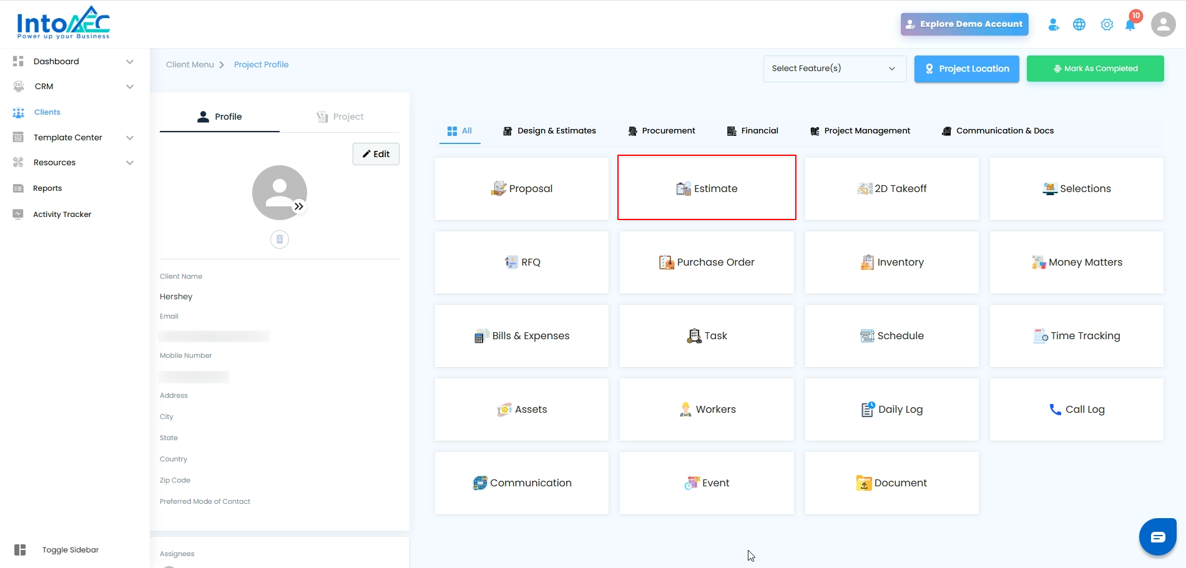
Task: Click the Edit profile button
Action: [x=376, y=154]
